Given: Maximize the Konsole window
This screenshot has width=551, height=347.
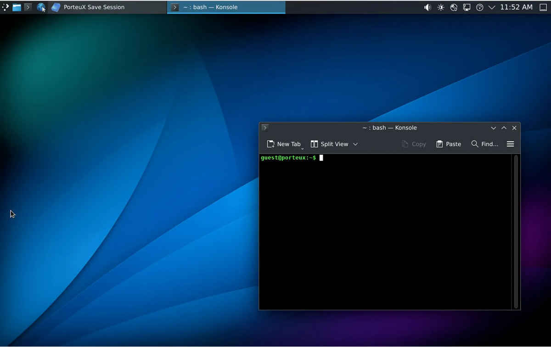Looking at the screenshot, I should tap(504, 128).
